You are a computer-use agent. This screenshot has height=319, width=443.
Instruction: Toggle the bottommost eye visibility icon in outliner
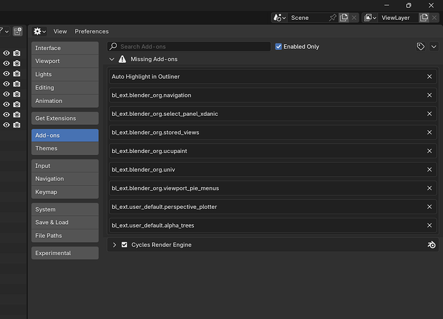pos(6,125)
